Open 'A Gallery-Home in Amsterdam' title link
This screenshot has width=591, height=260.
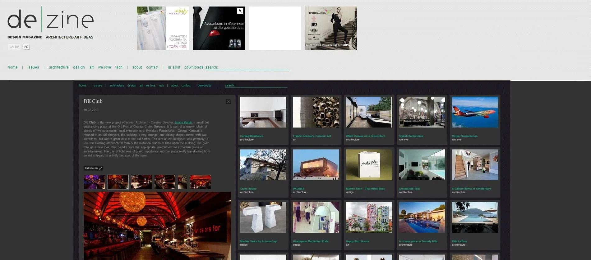(x=471, y=189)
